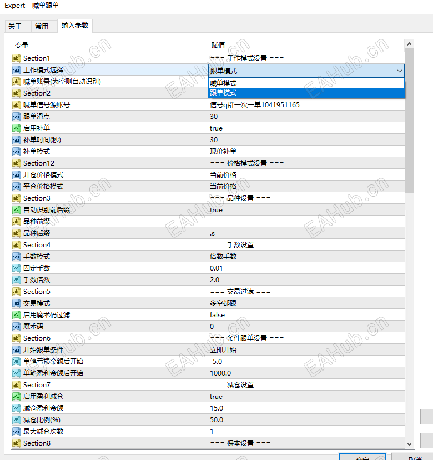This screenshot has width=433, height=460.
Task: Collapse the 工作模式选择 dropdown arrow
Action: click(399, 71)
